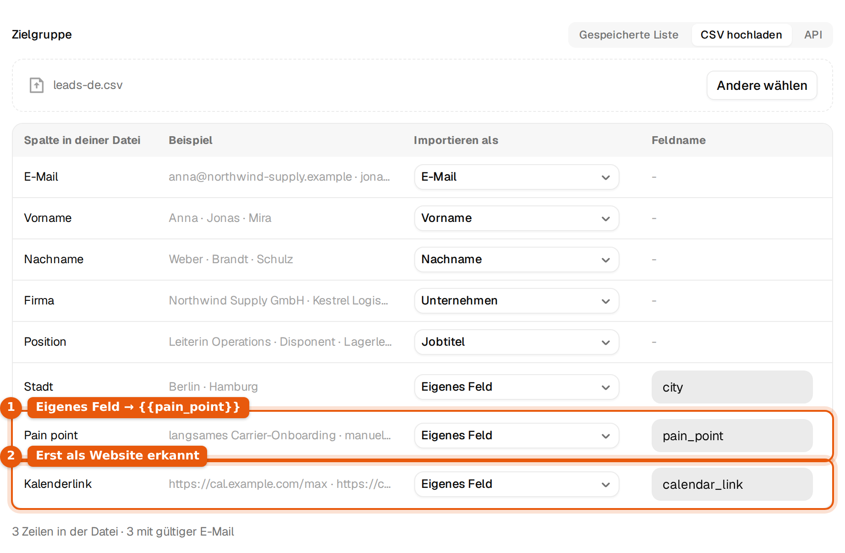Click the Position column name
This screenshot has height=553, width=845.
coord(45,342)
